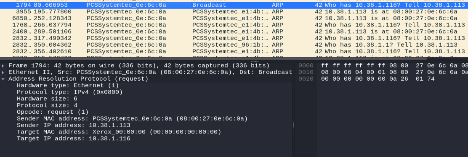Select packet at time 252.128343
Image resolution: width=468 pixels, height=157 pixels.
(234, 18)
